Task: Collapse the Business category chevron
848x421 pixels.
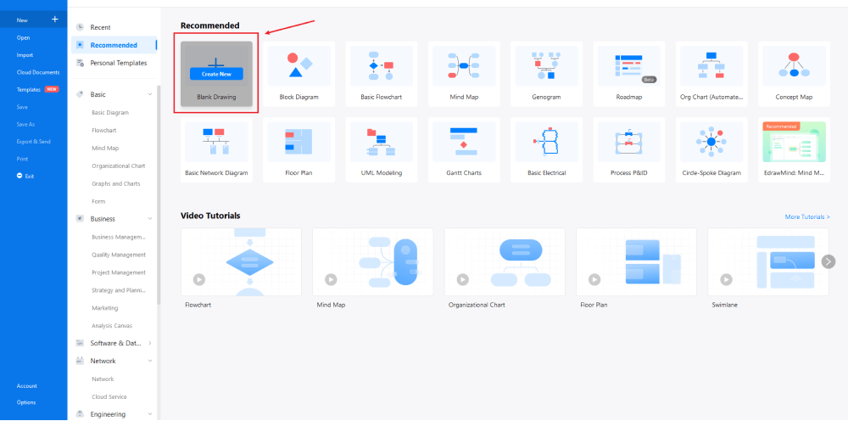Action: click(150, 219)
